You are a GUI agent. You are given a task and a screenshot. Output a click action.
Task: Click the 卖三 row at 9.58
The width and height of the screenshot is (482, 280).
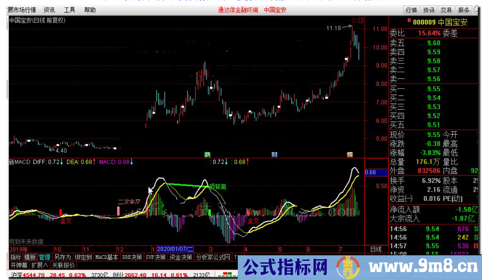click(433, 61)
